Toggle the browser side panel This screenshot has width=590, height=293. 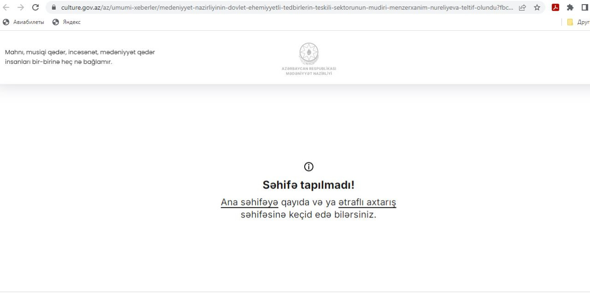[584, 7]
